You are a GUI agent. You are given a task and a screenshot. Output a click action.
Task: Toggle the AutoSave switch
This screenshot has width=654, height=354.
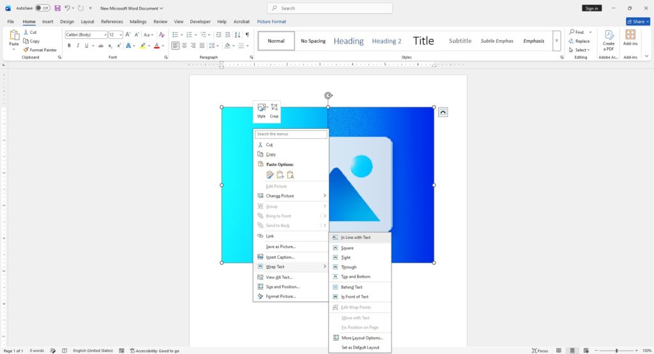click(x=43, y=8)
